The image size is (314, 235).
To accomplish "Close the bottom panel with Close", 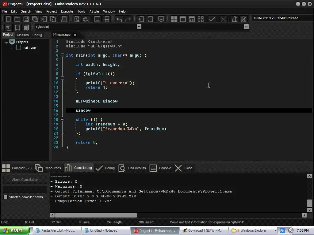I will [x=184, y=168].
